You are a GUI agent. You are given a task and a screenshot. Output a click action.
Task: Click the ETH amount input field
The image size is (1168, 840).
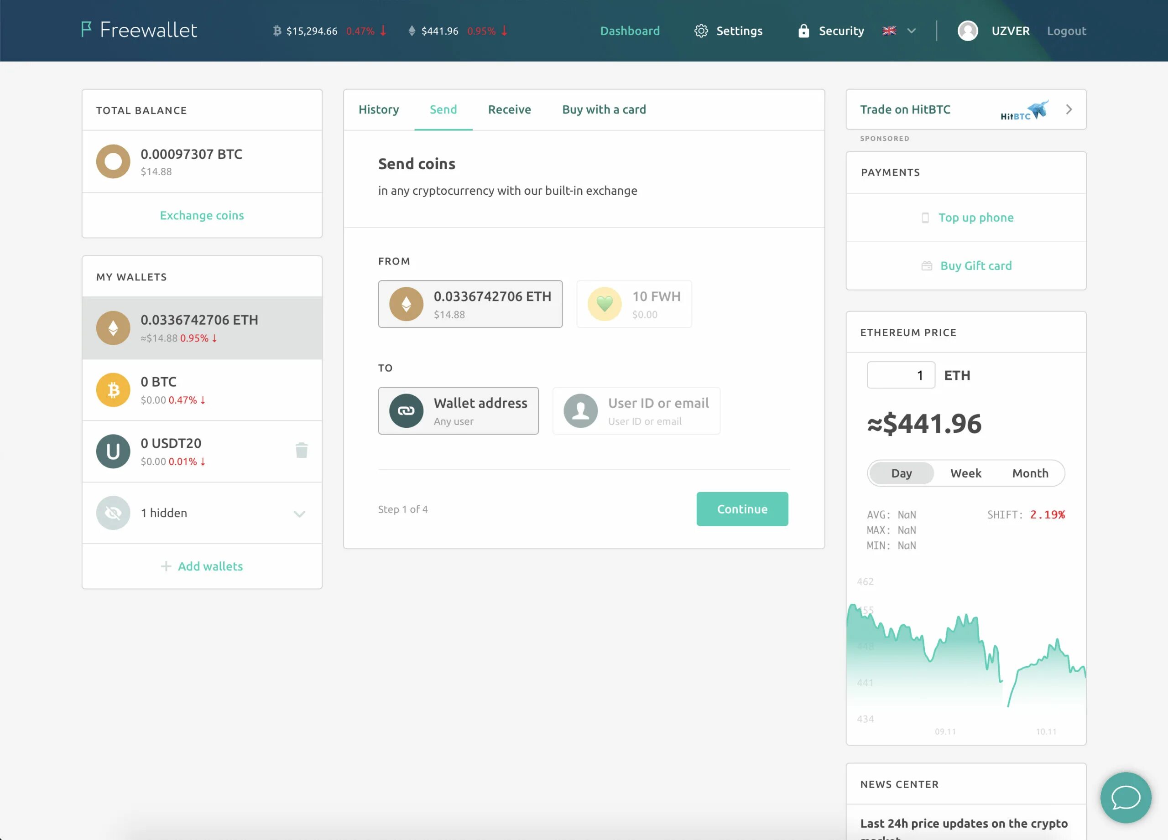900,375
